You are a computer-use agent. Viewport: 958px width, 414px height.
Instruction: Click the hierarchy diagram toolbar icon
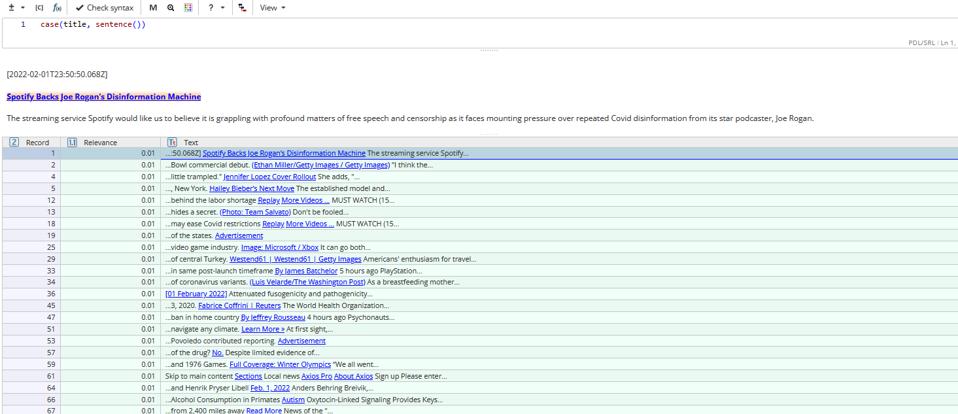[x=243, y=7]
